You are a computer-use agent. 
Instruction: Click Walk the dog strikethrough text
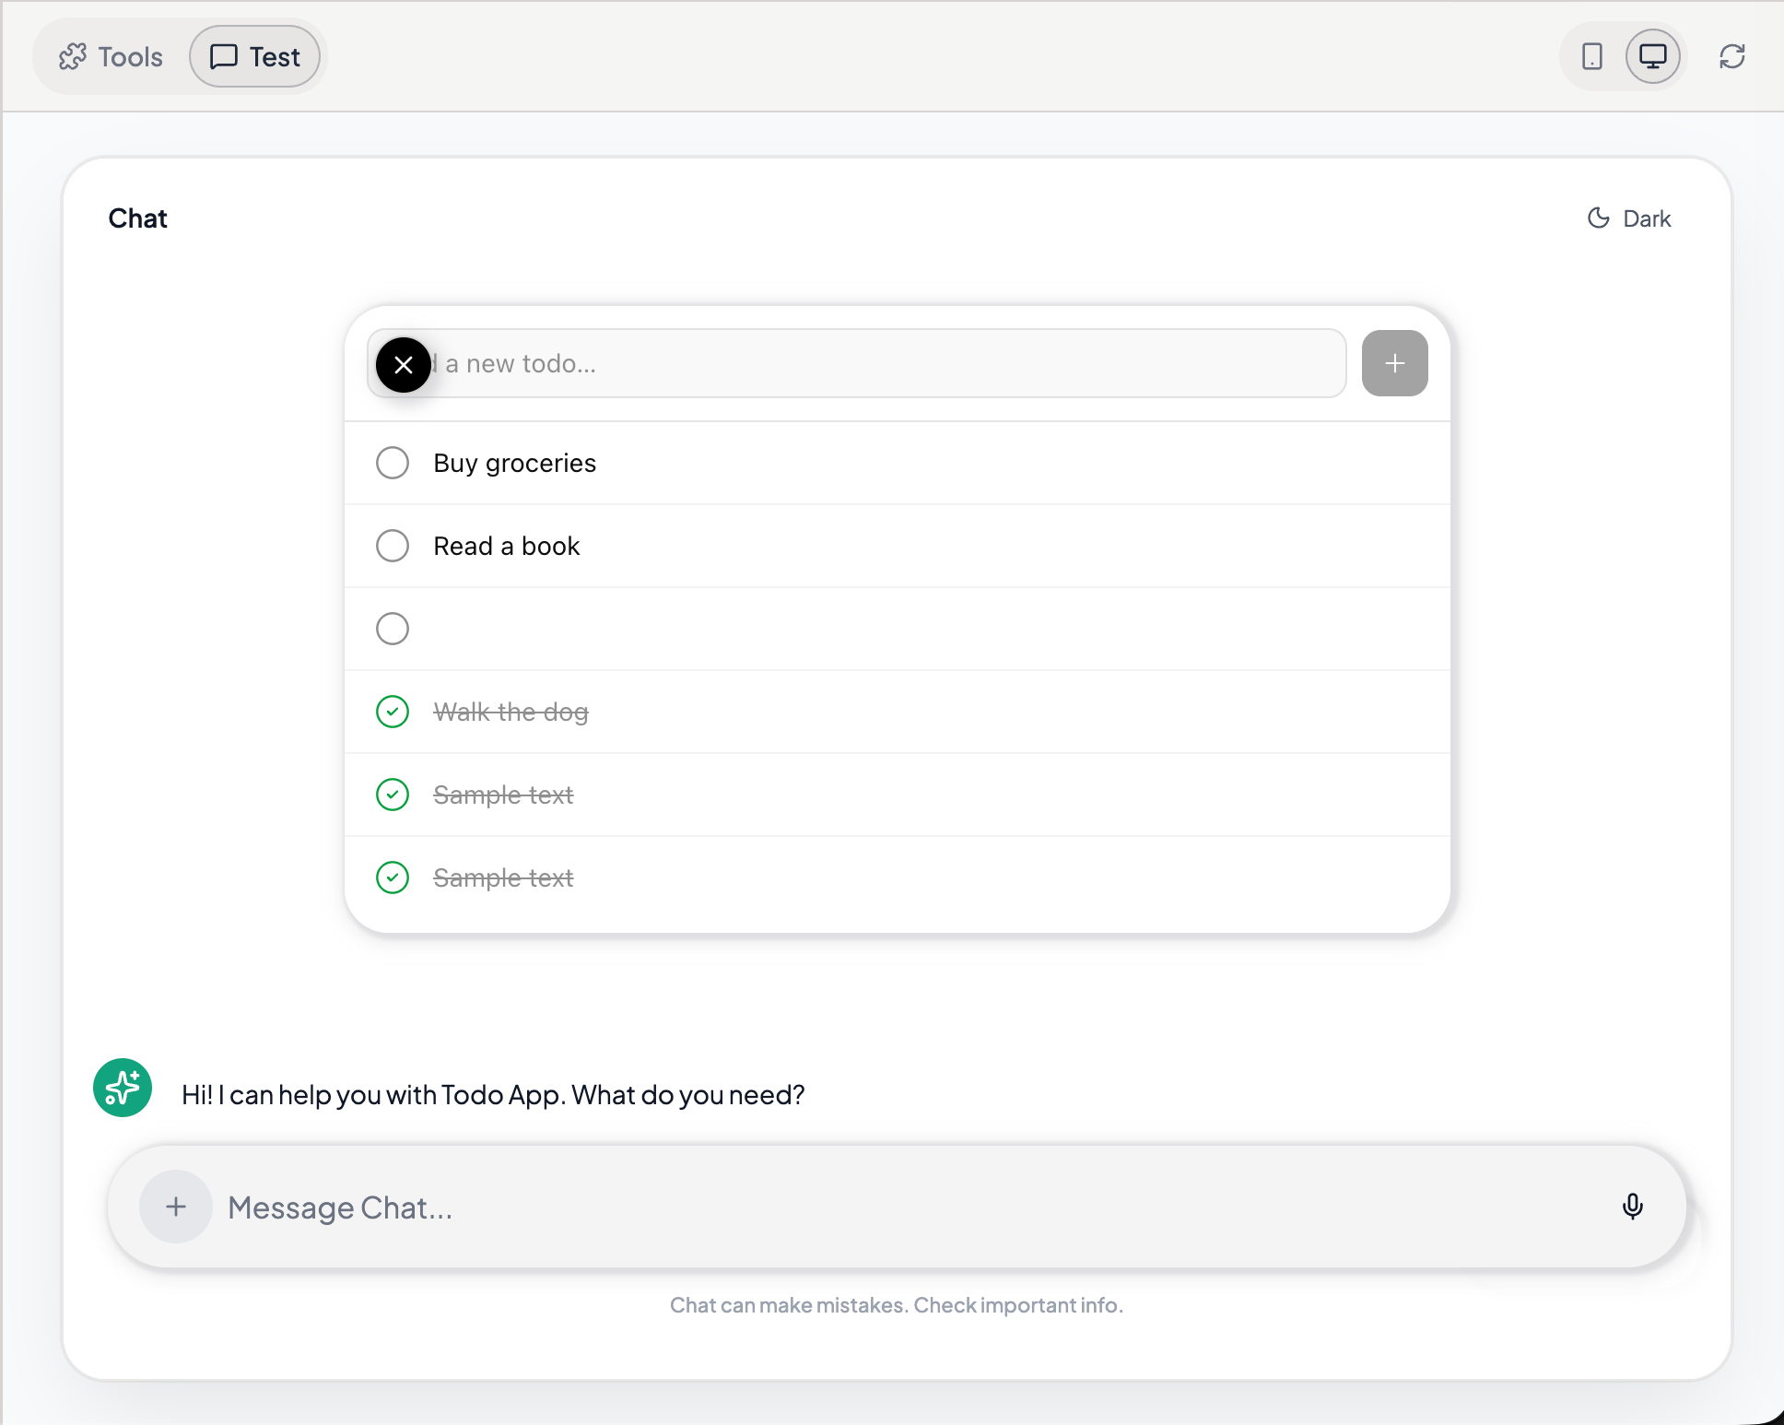click(511, 712)
